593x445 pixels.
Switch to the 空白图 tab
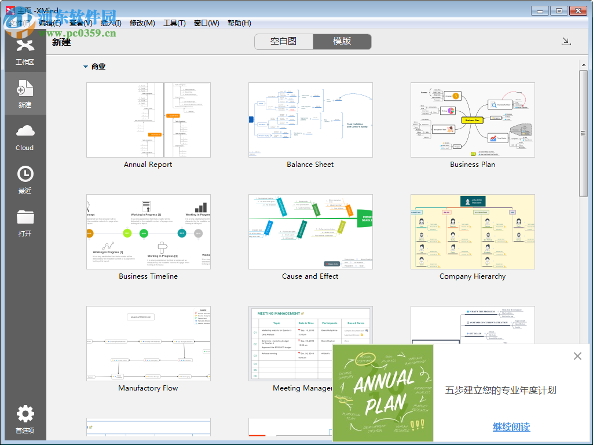click(284, 41)
